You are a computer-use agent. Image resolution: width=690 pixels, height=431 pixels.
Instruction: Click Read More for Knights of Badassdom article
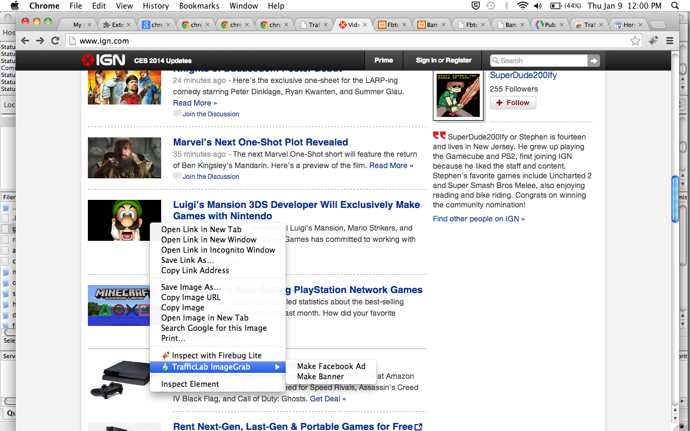tap(195, 103)
